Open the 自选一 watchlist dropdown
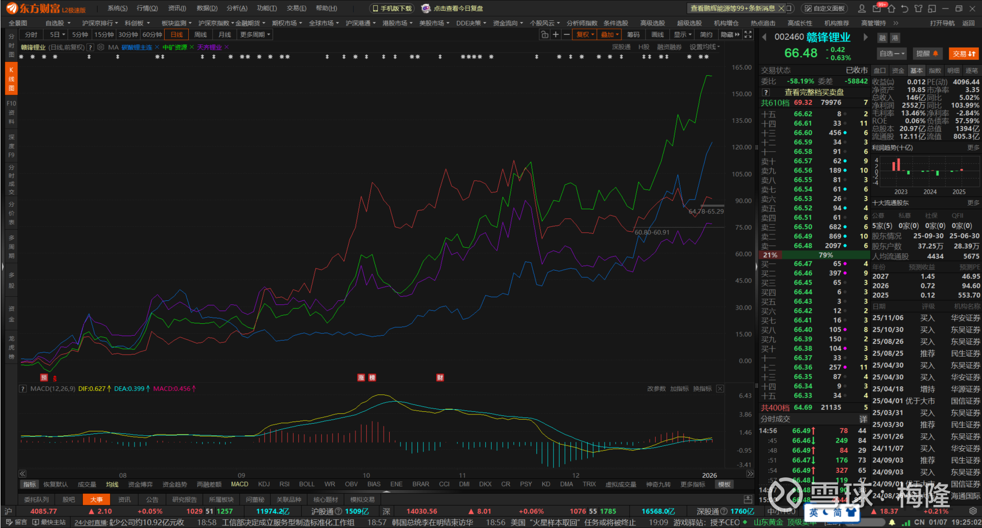The width and height of the screenshot is (982, 528). [892, 53]
